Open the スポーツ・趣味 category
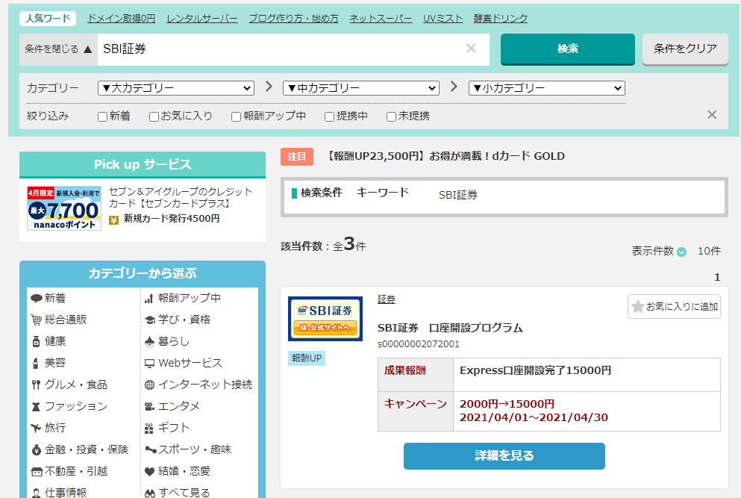 [x=187, y=449]
